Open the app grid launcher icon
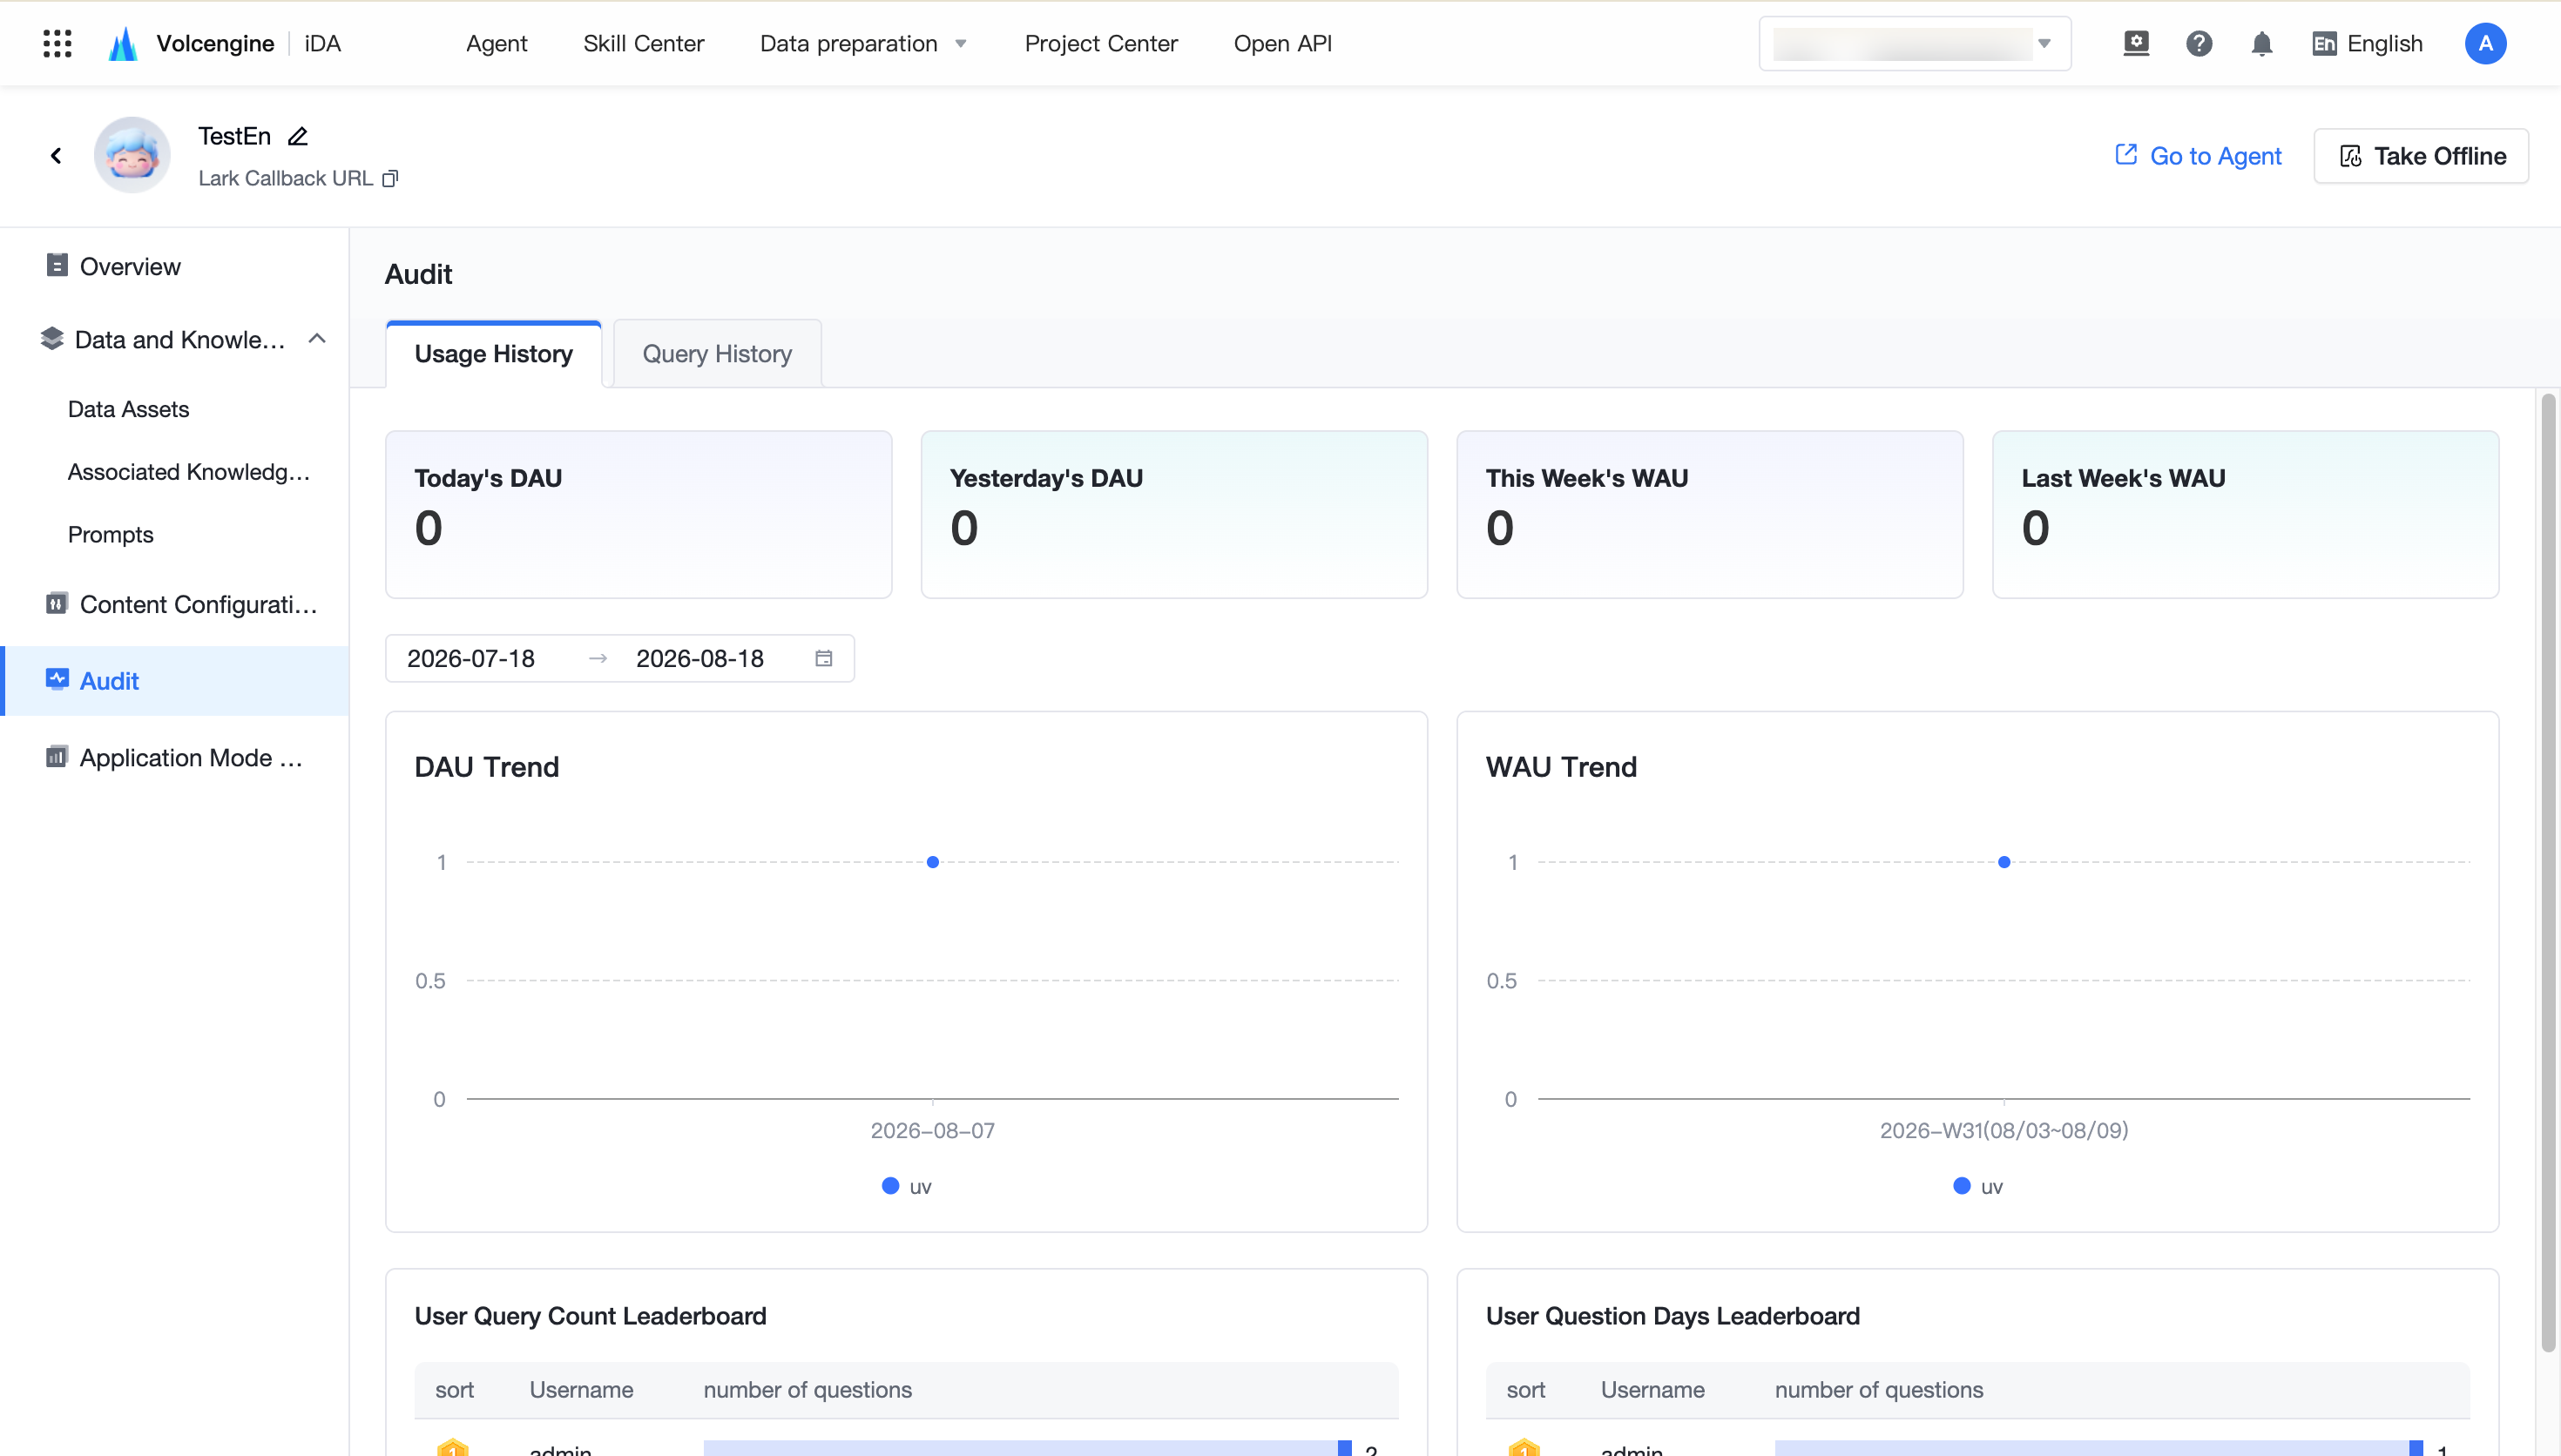The height and width of the screenshot is (1456, 2561). [x=57, y=43]
